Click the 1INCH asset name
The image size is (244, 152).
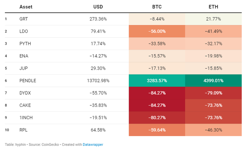(x=26, y=118)
